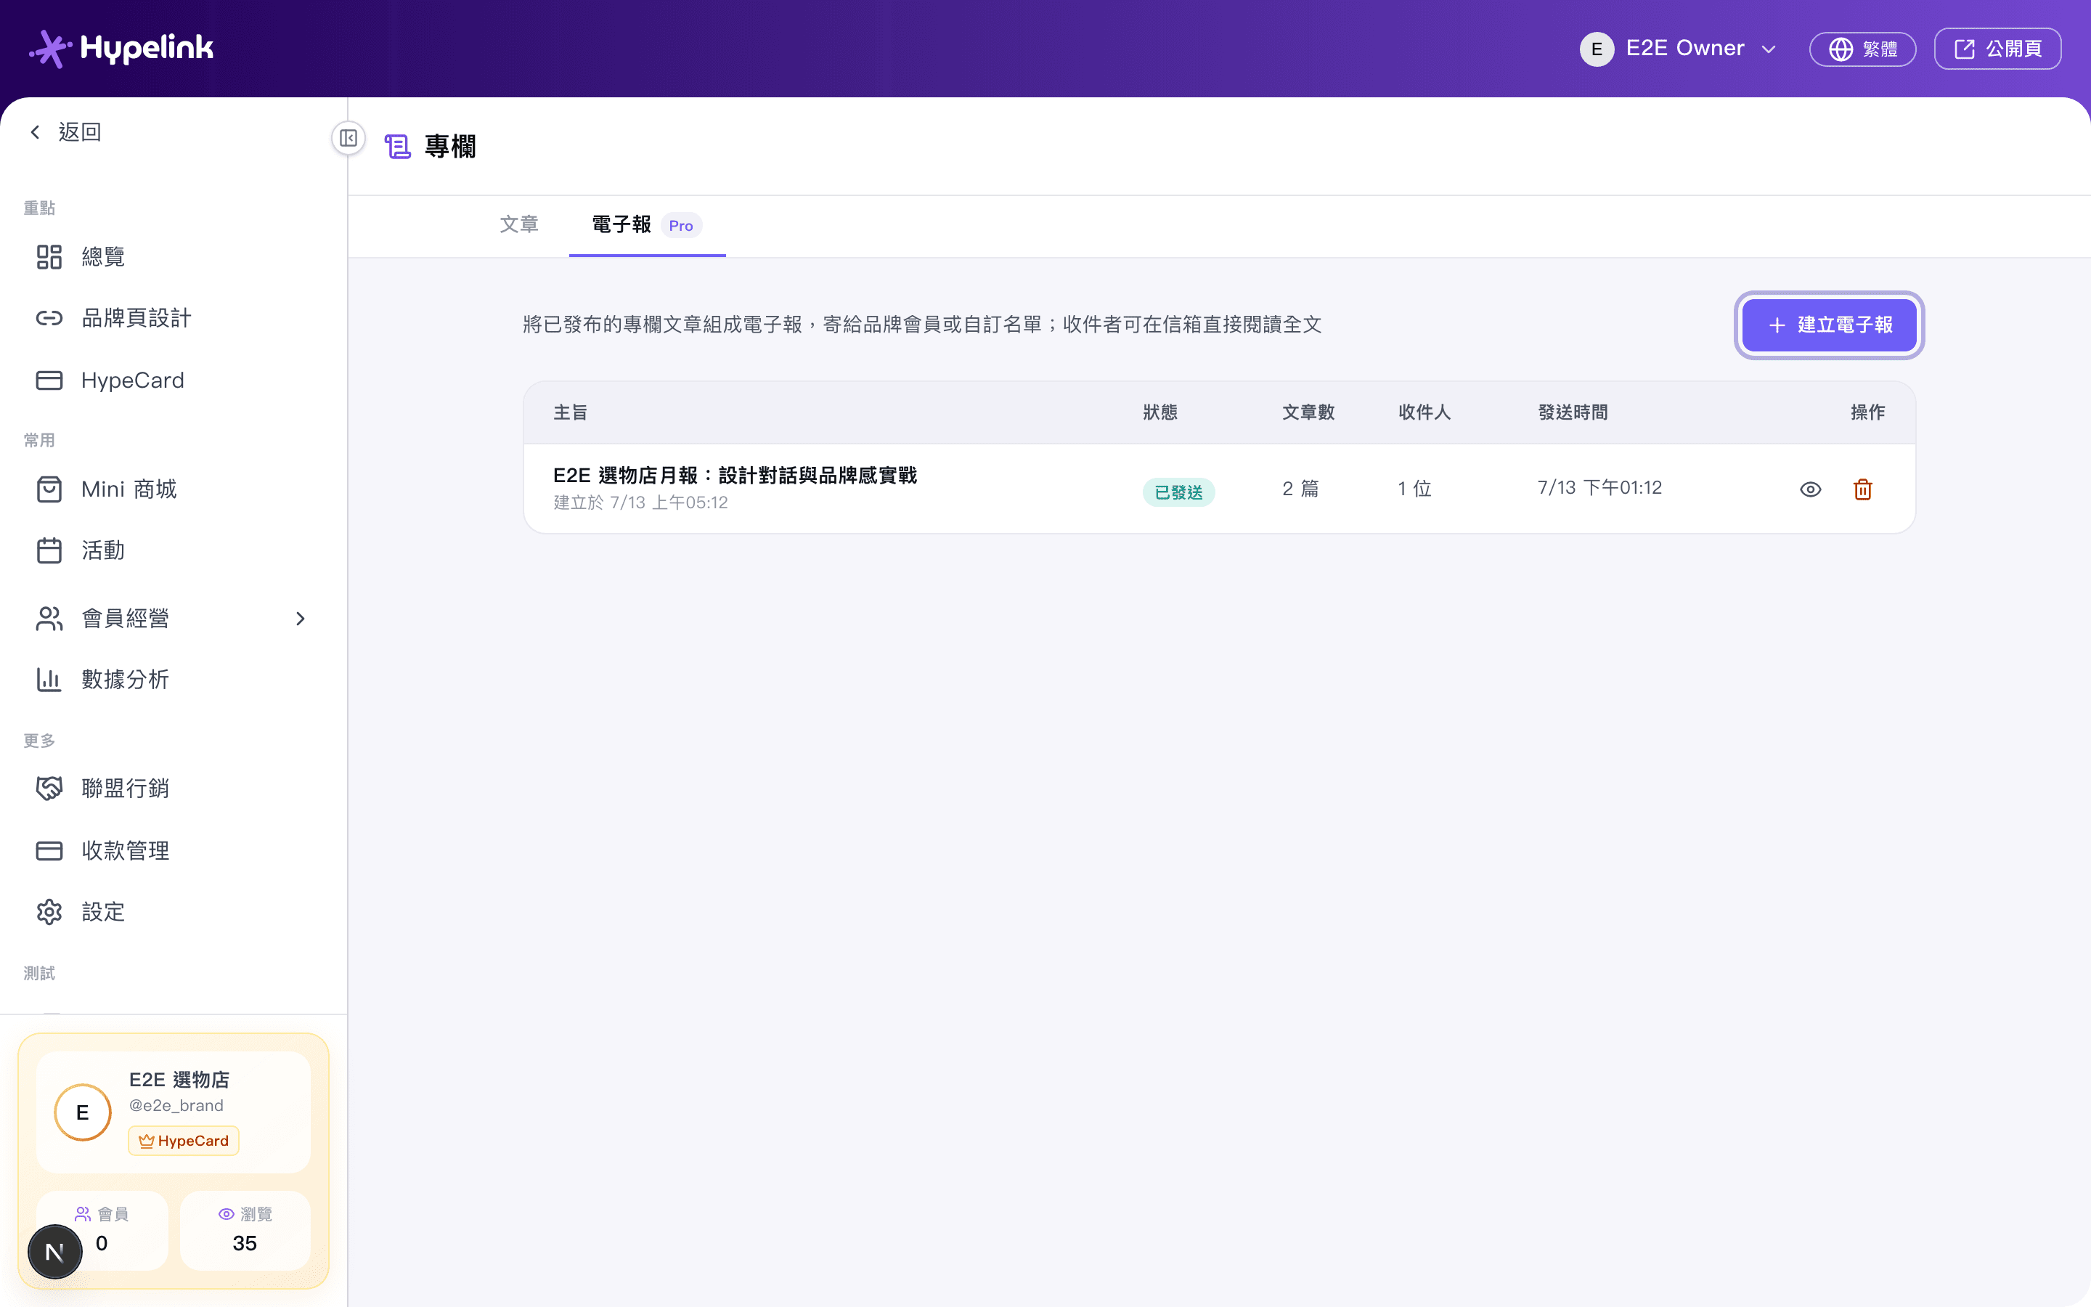
Task: Open newsletter E2E 選物店月報 row title
Action: click(x=735, y=476)
